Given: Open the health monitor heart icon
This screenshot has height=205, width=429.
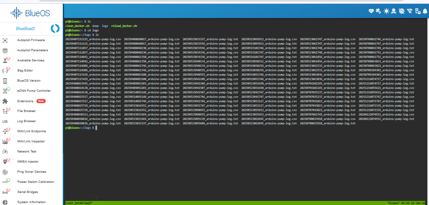Looking at the screenshot, I should (x=371, y=11).
